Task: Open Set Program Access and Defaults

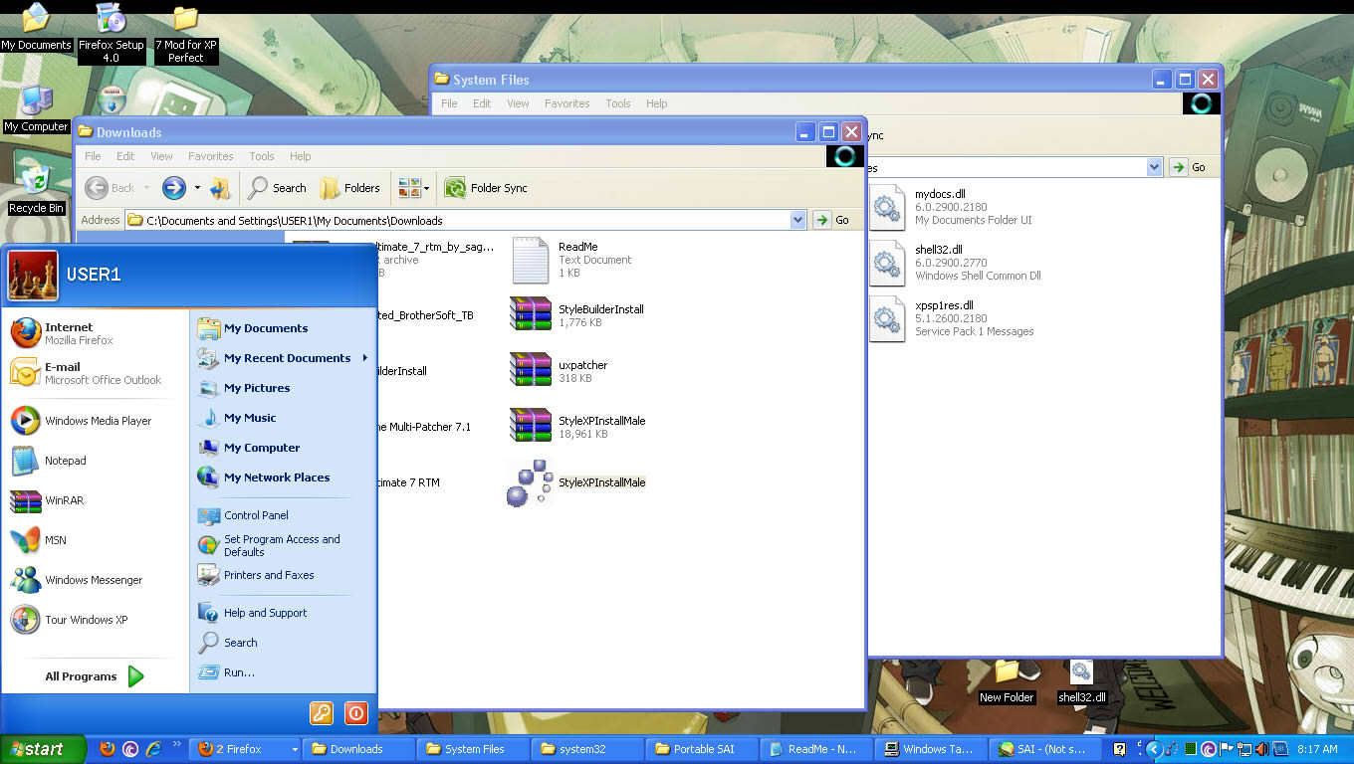Action: click(x=283, y=545)
